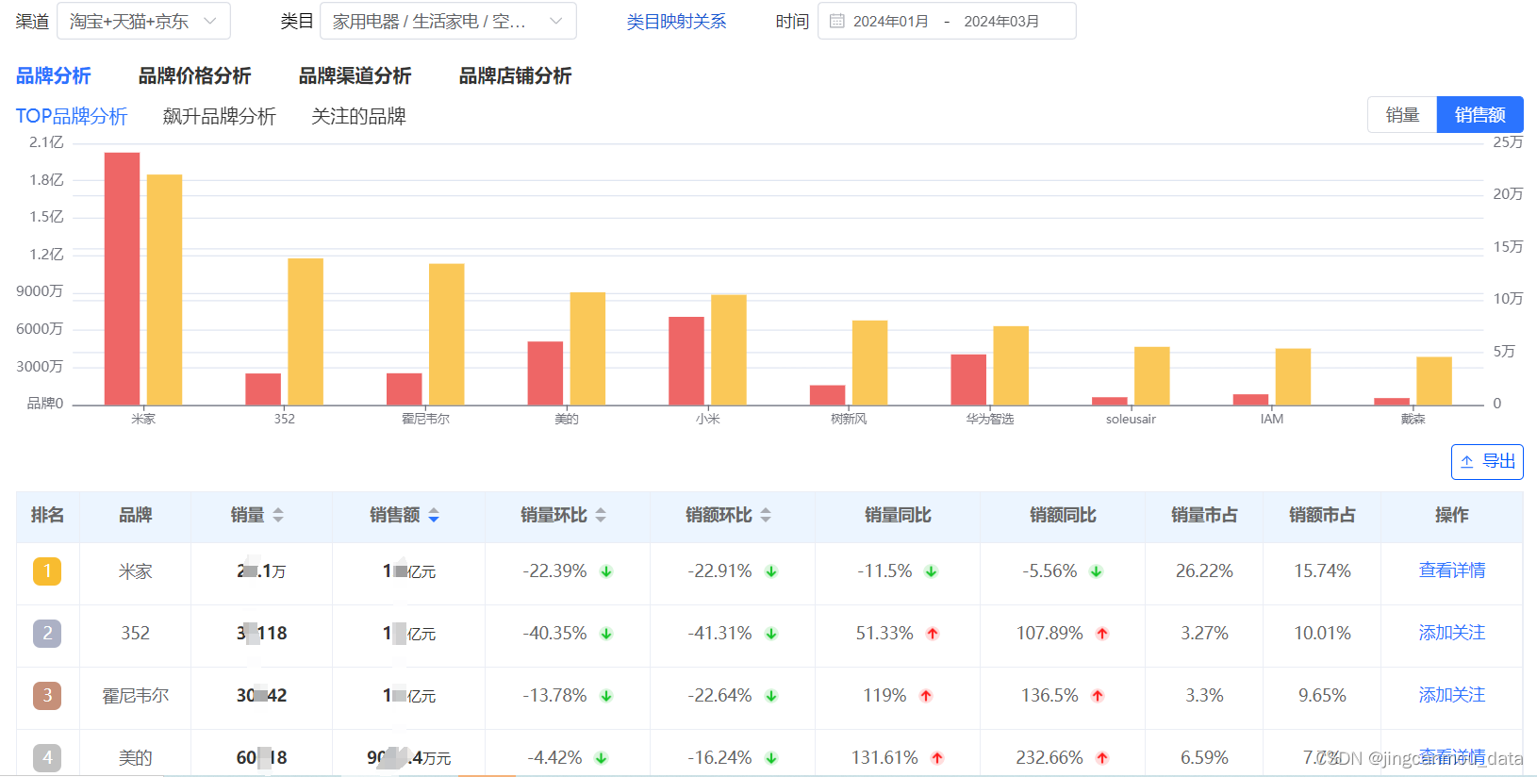Click 添加关注 link in 霍尼韦尔 row

tap(1452, 695)
